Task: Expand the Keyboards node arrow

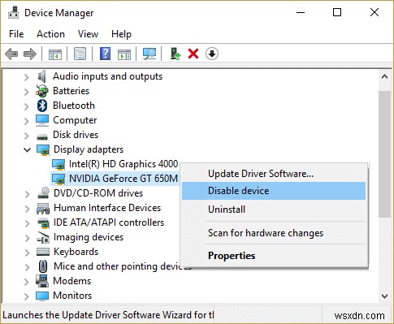Action: pyautogui.click(x=27, y=253)
